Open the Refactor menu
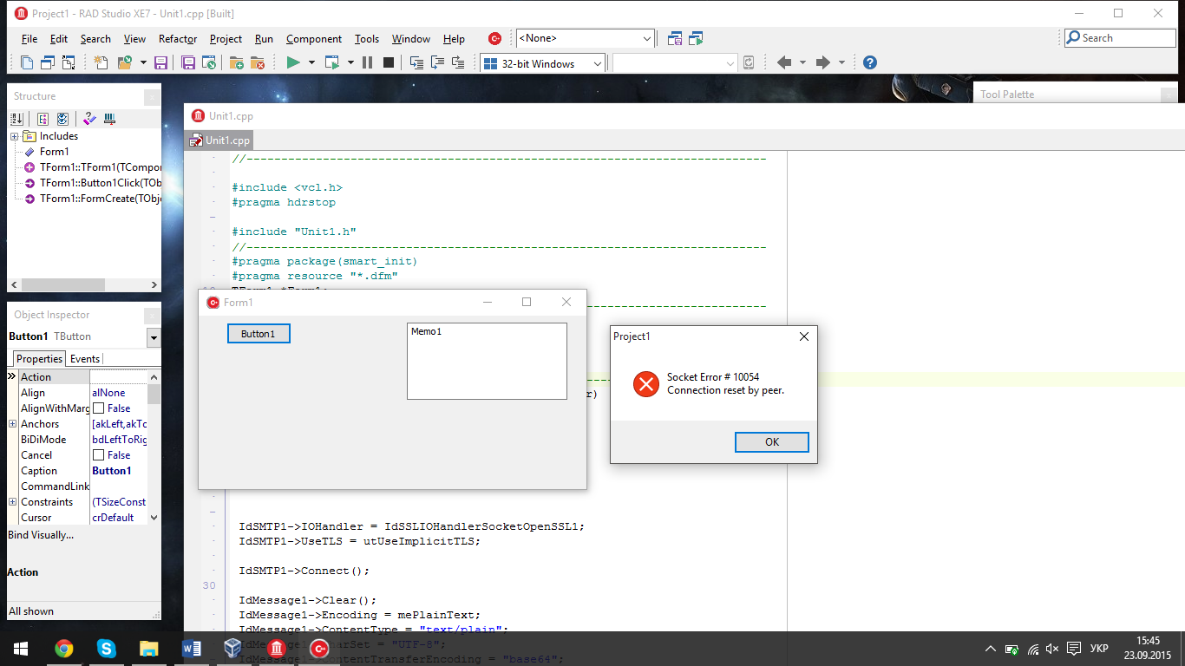The height and width of the screenshot is (666, 1185). point(178,39)
